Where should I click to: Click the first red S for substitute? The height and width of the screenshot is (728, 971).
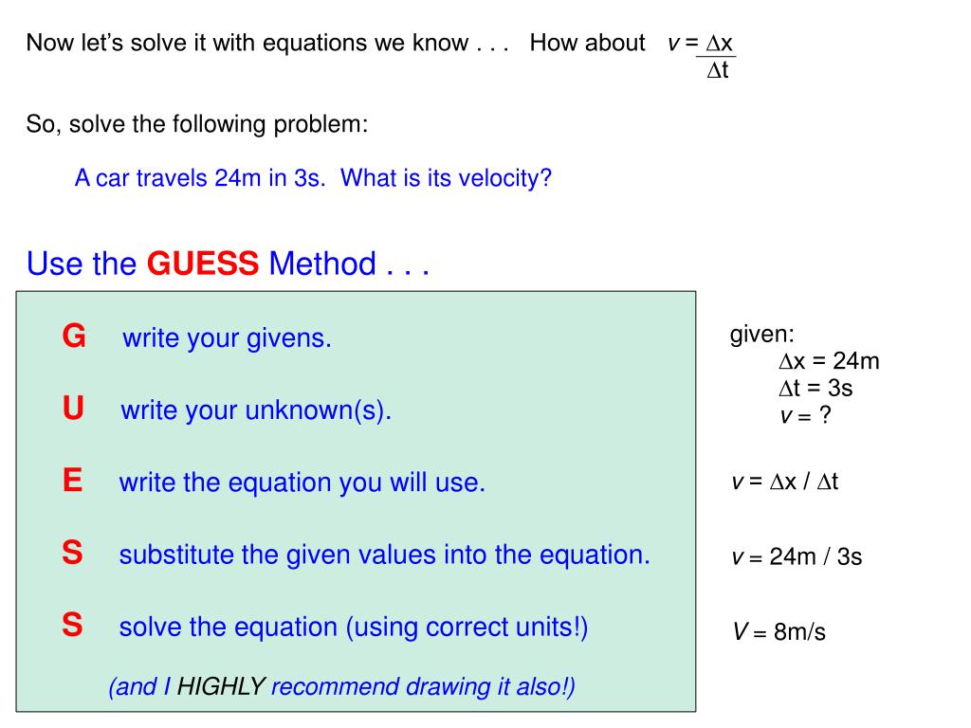[72, 553]
